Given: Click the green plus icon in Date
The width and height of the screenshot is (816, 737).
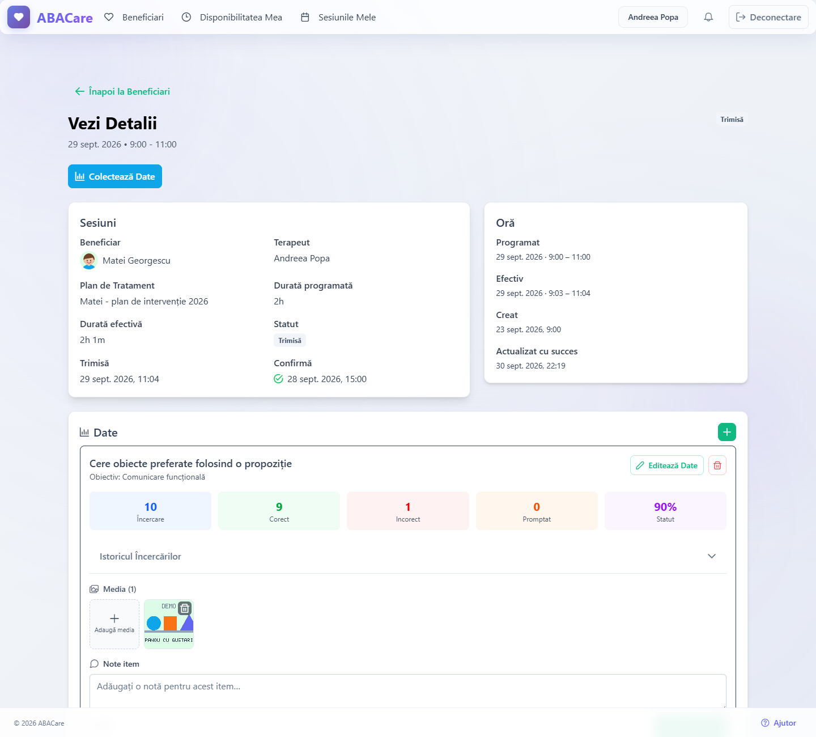Looking at the screenshot, I should click(727, 432).
